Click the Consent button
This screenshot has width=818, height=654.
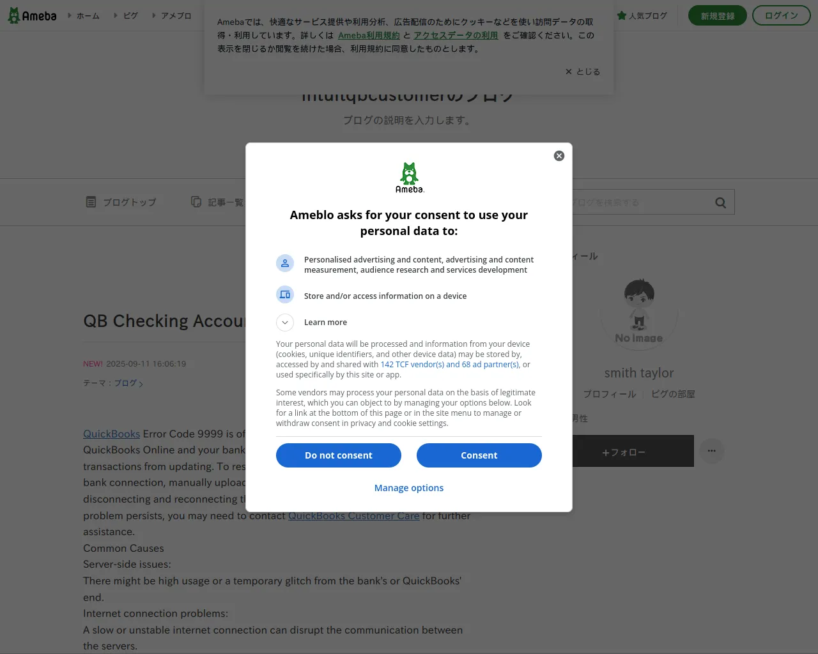point(479,455)
